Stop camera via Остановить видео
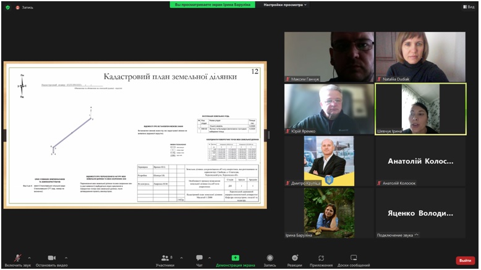The image size is (481, 270). [x=51, y=261]
